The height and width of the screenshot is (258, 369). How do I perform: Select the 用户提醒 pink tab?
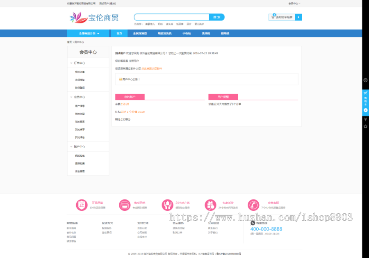pos(223,97)
